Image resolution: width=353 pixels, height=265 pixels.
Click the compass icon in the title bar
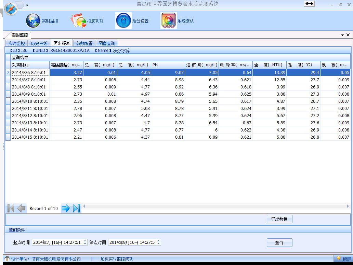click(11, 7)
